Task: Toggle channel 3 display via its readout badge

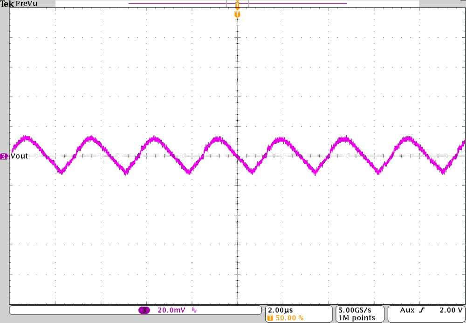Action: tap(144, 310)
